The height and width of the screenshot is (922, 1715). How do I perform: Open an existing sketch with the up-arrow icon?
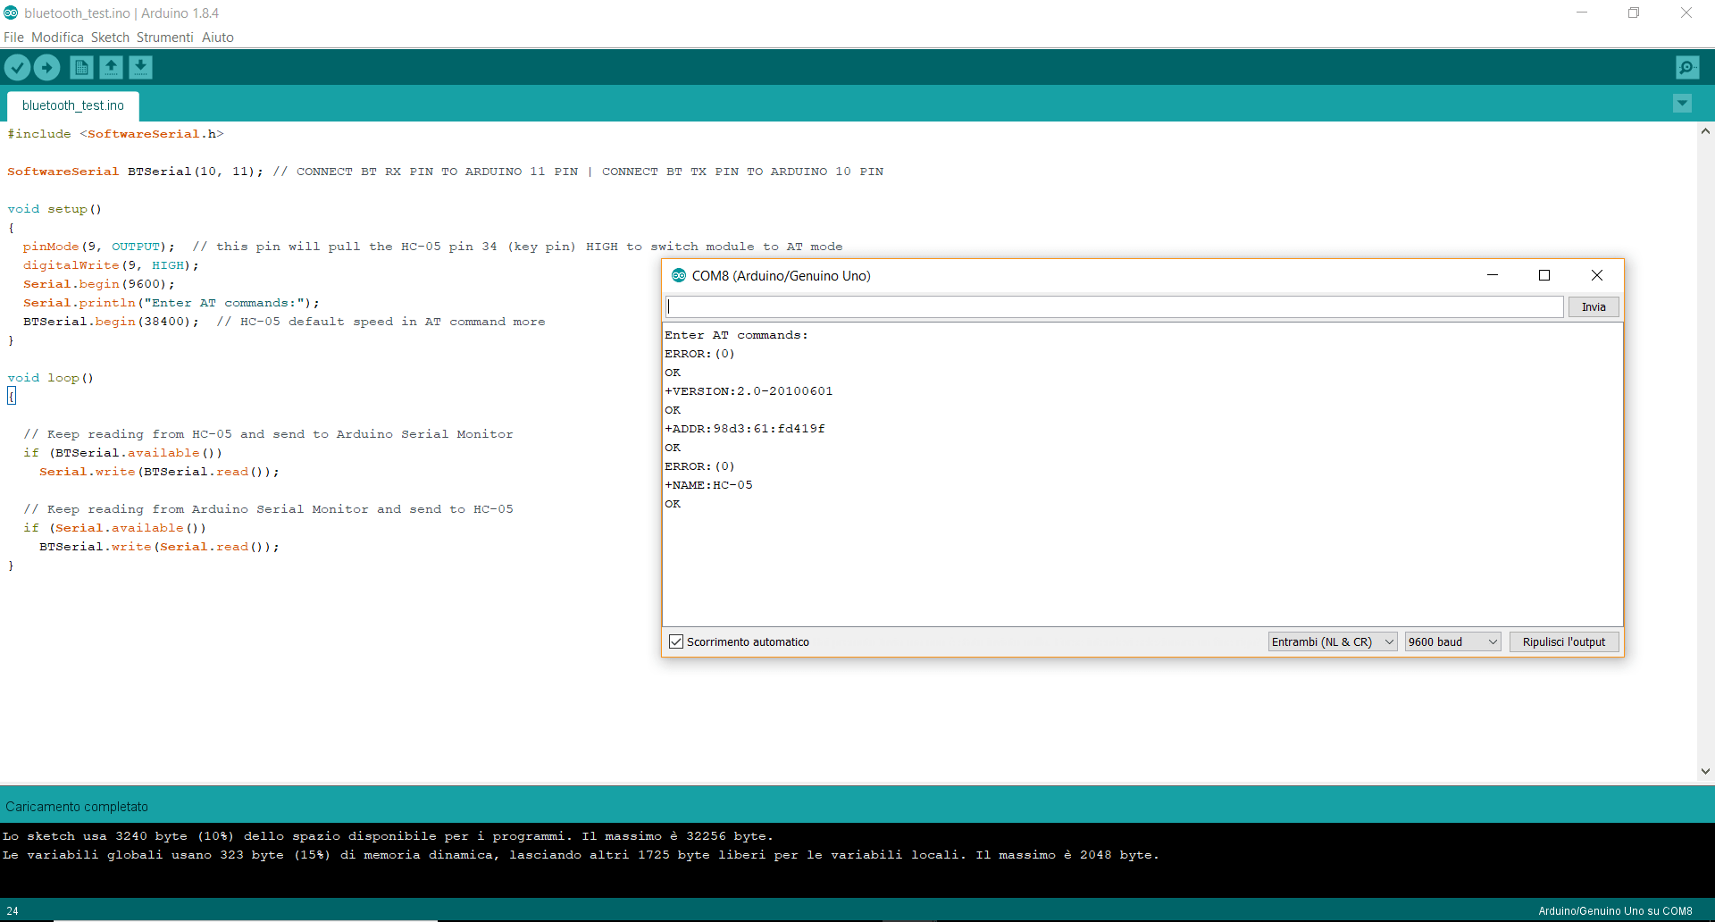click(111, 67)
